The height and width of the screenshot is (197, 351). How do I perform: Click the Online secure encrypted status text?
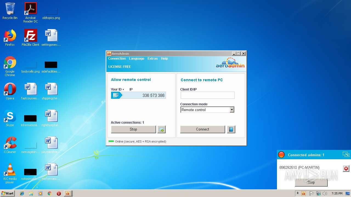pyautogui.click(x=140, y=141)
